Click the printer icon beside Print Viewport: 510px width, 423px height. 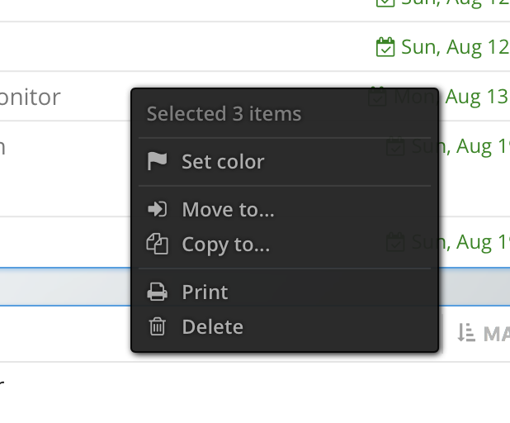(x=157, y=292)
